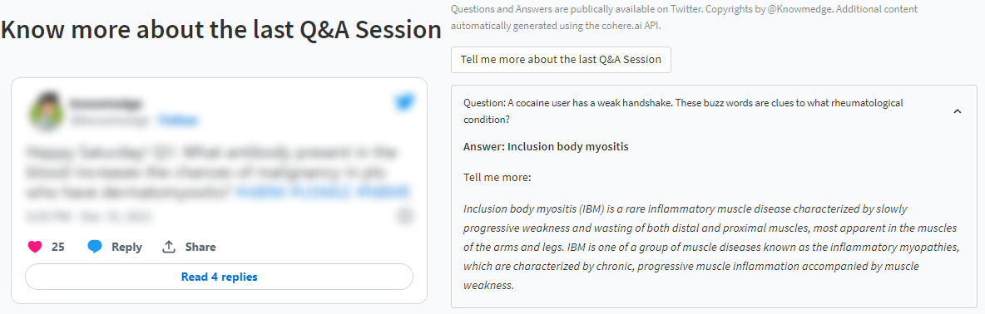Viewport: 985px width, 314px height.
Task: Click the blurred tweet timestamp
Action: (x=88, y=216)
